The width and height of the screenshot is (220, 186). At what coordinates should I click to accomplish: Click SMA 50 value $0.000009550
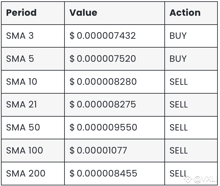[x=103, y=127]
